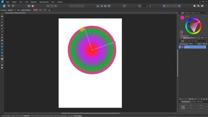Select the Corner tool

[2, 22]
